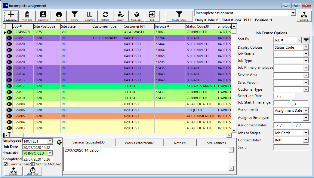314x178 pixels.
Task: Switch to the Work Performed tab
Action: coord(139,143)
